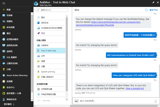Select 所有应用服务设置 menu item

[51, 94]
